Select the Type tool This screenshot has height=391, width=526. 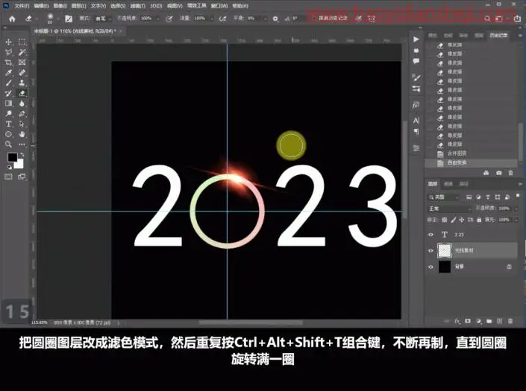coord(9,124)
